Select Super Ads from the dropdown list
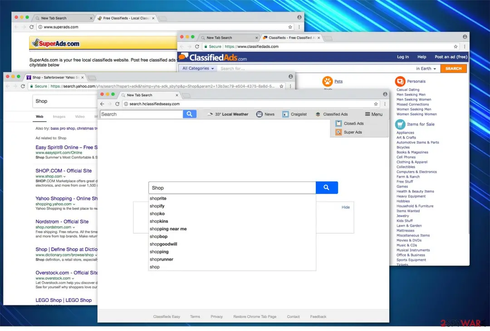The width and height of the screenshot is (490, 331). (x=349, y=132)
